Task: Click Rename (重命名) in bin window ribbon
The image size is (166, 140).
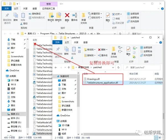Action: tap(74, 17)
